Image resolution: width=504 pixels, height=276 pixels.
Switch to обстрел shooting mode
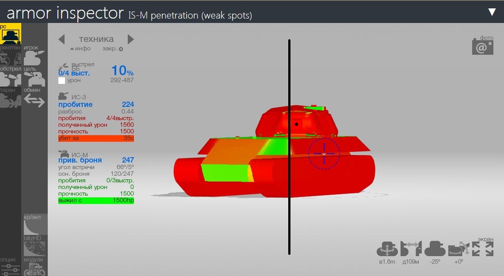click(x=10, y=77)
